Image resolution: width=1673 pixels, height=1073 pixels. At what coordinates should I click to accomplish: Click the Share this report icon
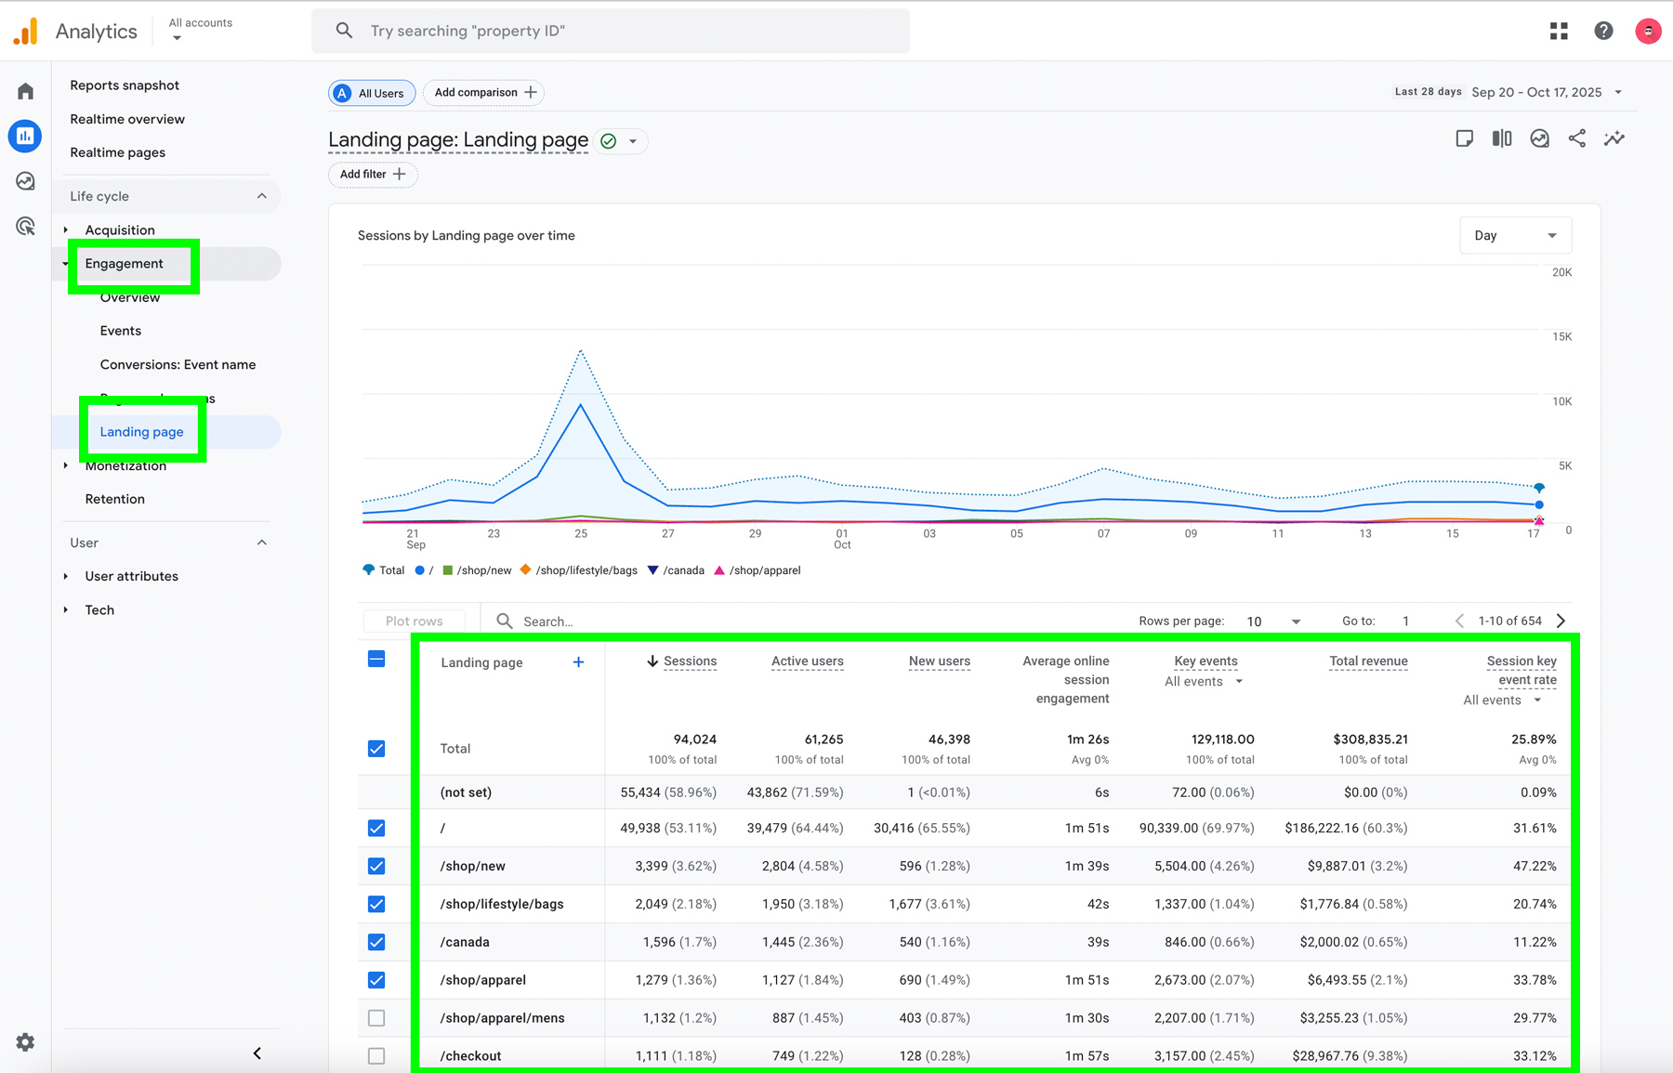pyautogui.click(x=1577, y=138)
